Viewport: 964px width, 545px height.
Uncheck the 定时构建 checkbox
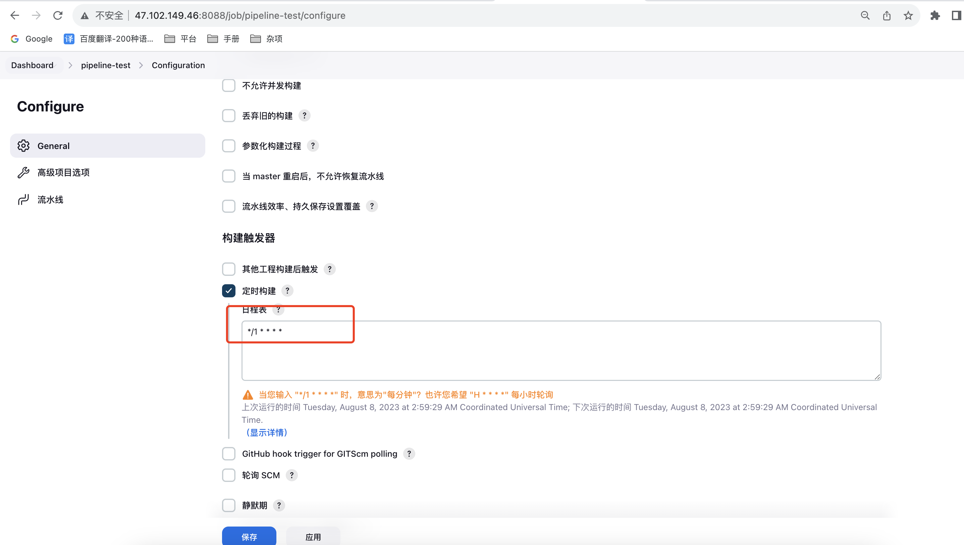(229, 291)
